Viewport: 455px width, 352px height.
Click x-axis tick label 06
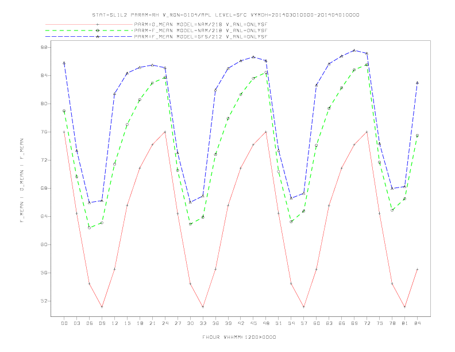[90, 323]
